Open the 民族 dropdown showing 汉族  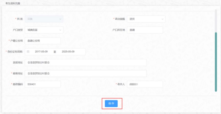44,19
